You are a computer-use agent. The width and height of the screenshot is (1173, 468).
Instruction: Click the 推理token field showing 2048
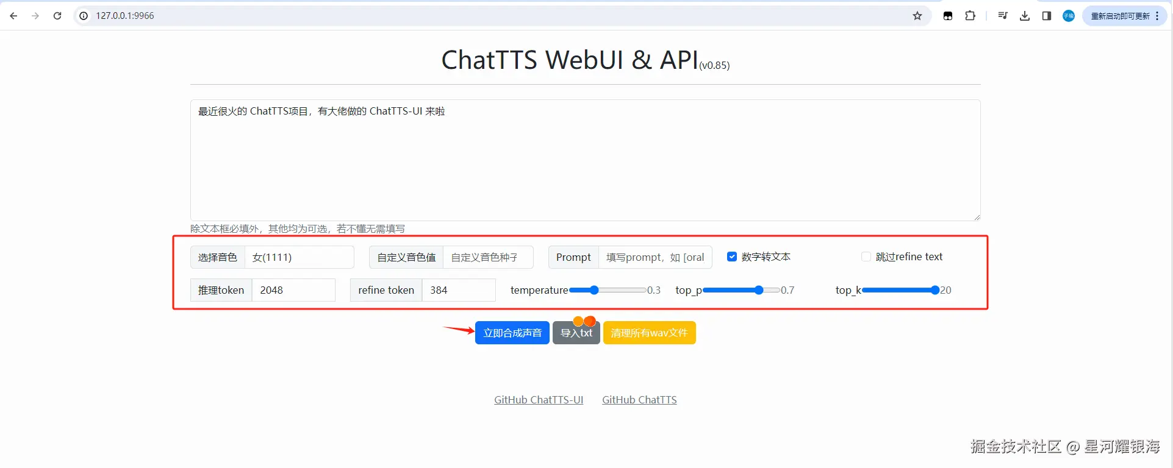pos(293,290)
